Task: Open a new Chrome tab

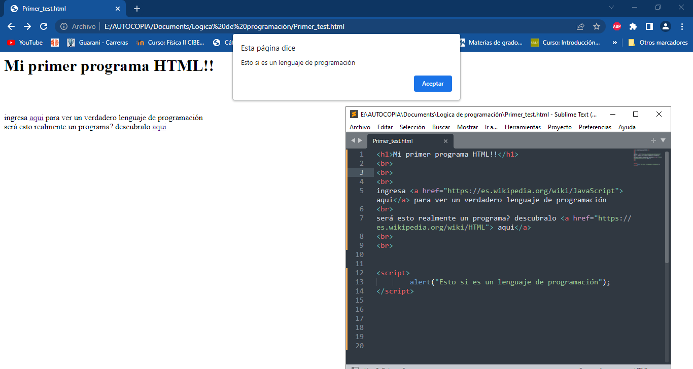Action: tap(137, 9)
